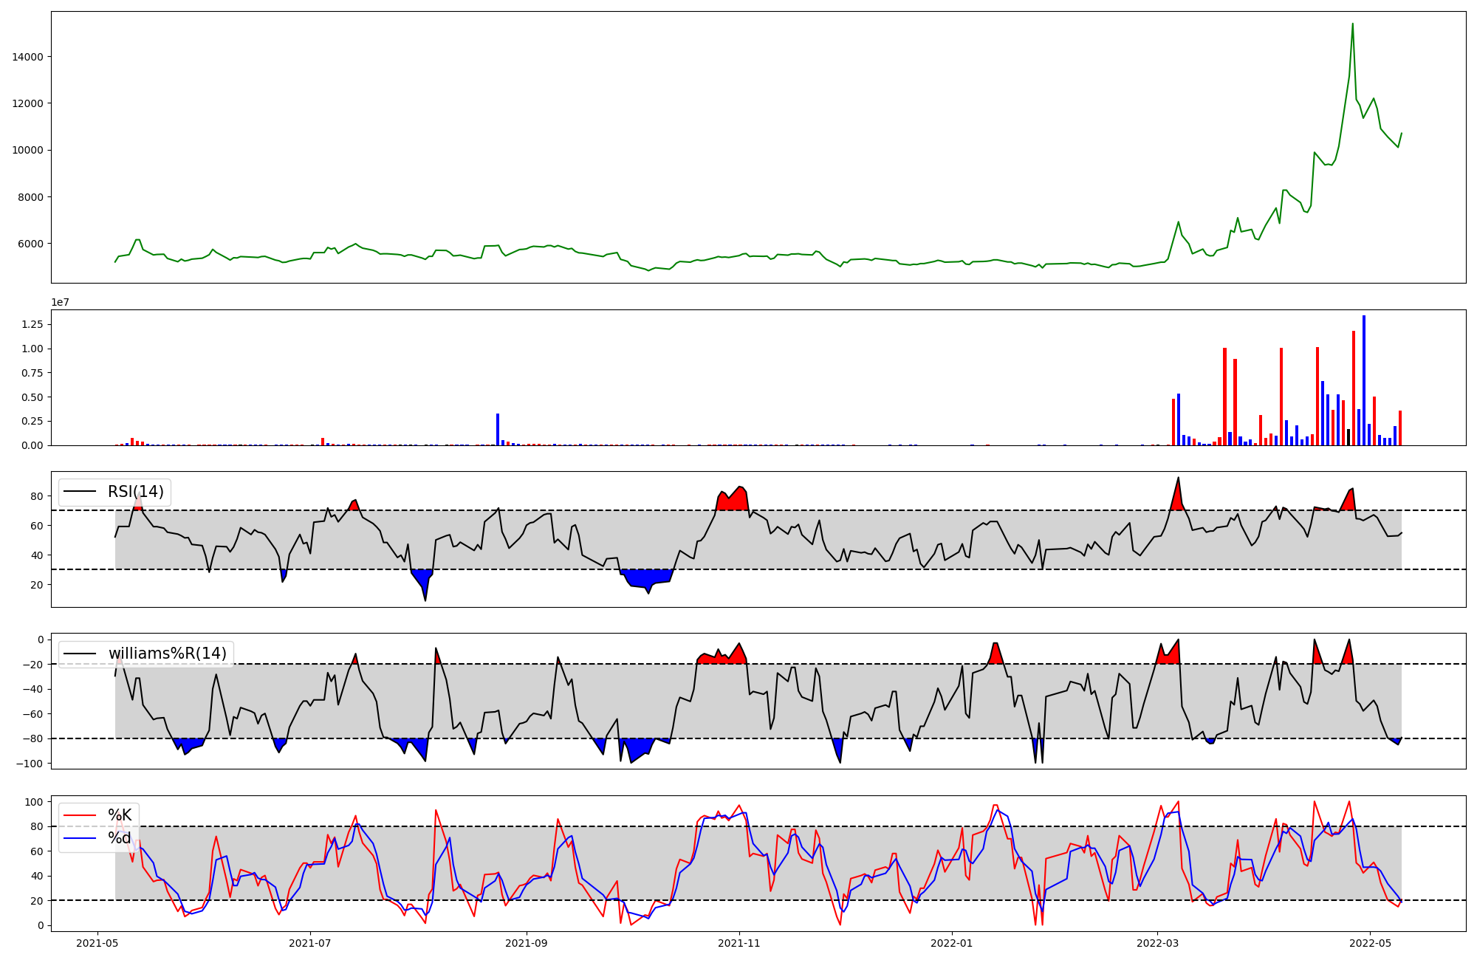This screenshot has height=960, width=1477.
Task: Click the 1.25 volume axis tick label
Action: 32,324
